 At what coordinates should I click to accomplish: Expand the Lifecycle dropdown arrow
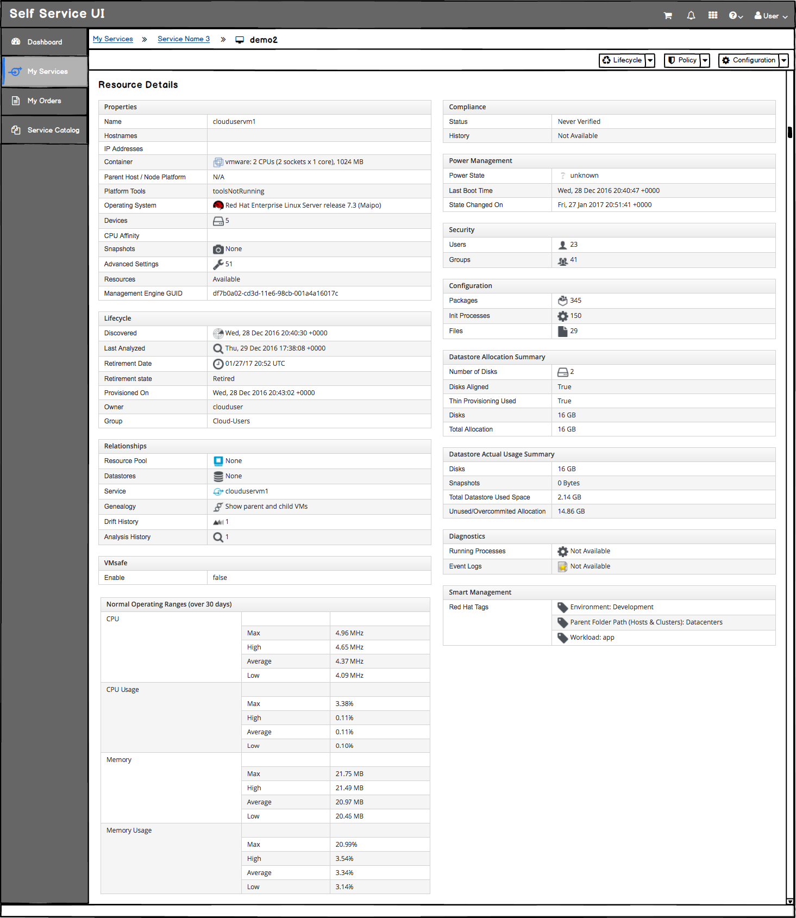[x=650, y=60]
